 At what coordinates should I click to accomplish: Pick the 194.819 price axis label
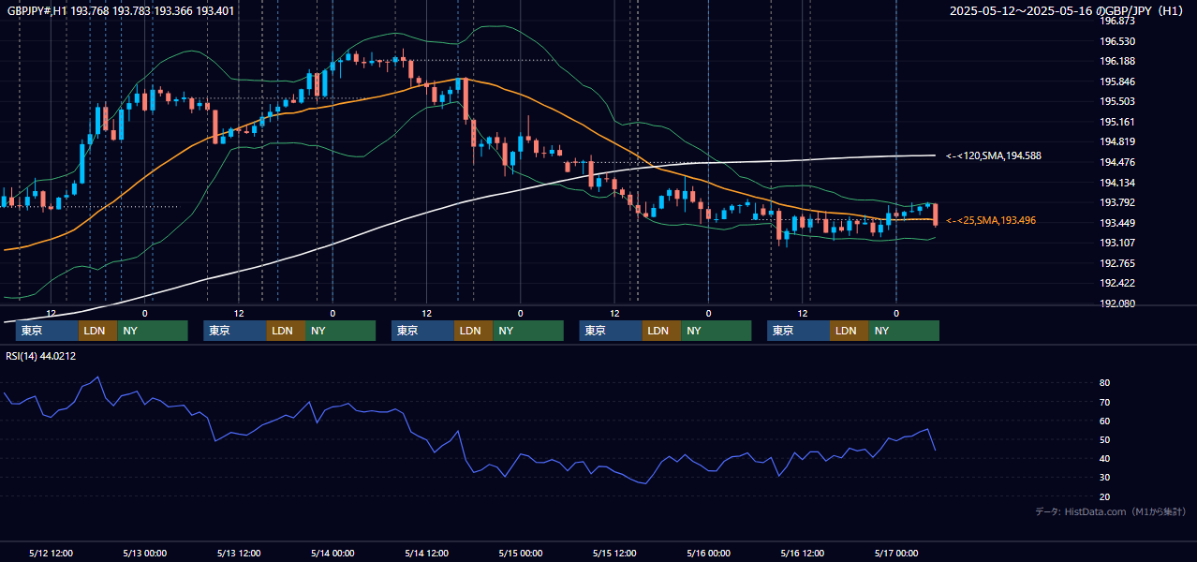(x=1117, y=141)
